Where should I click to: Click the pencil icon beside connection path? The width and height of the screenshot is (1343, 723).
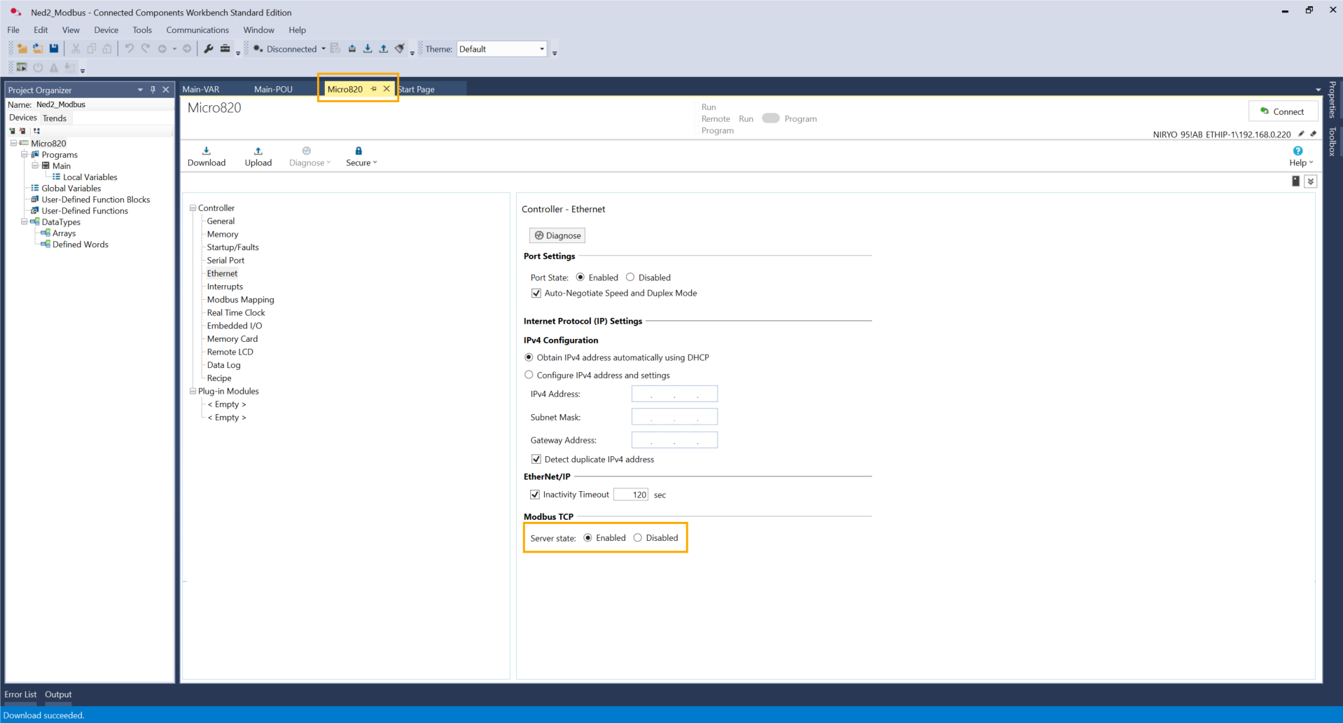[x=1301, y=134]
